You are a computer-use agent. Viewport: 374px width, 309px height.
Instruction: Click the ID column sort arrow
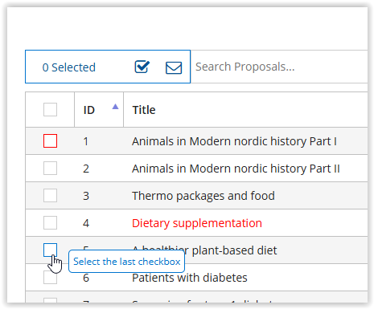click(115, 107)
